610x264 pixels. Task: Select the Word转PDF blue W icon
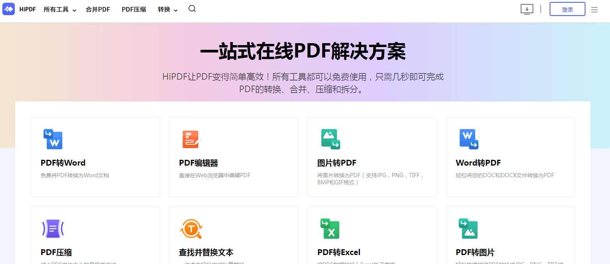(469, 139)
